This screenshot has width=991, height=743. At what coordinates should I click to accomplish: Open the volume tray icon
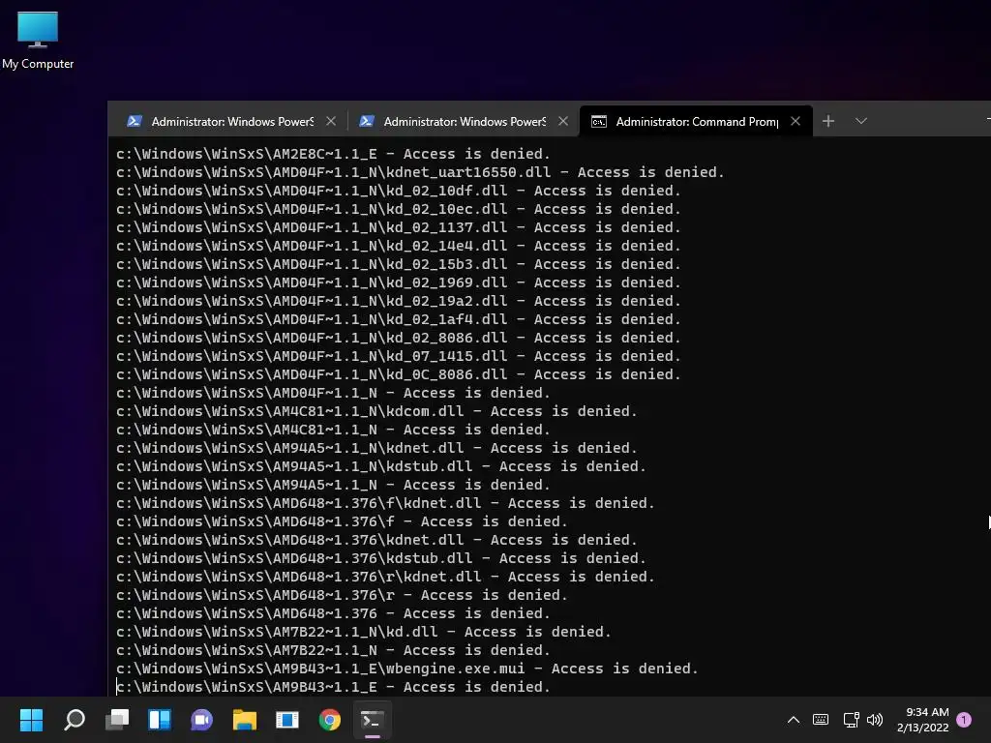(875, 720)
